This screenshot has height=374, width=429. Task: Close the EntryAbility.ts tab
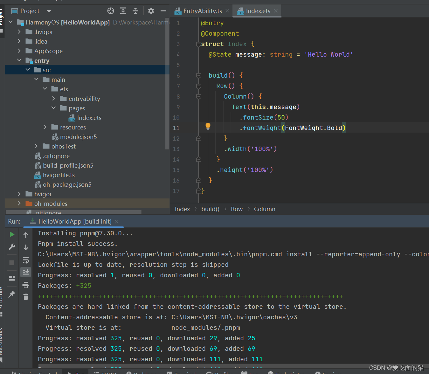[x=227, y=11]
